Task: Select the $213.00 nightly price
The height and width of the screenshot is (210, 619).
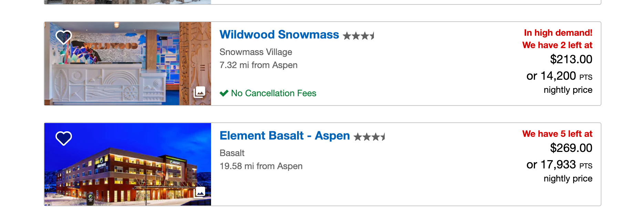Action: pyautogui.click(x=571, y=59)
